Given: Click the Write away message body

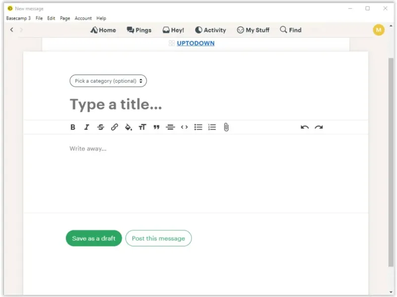Looking at the screenshot, I should click(196, 174).
